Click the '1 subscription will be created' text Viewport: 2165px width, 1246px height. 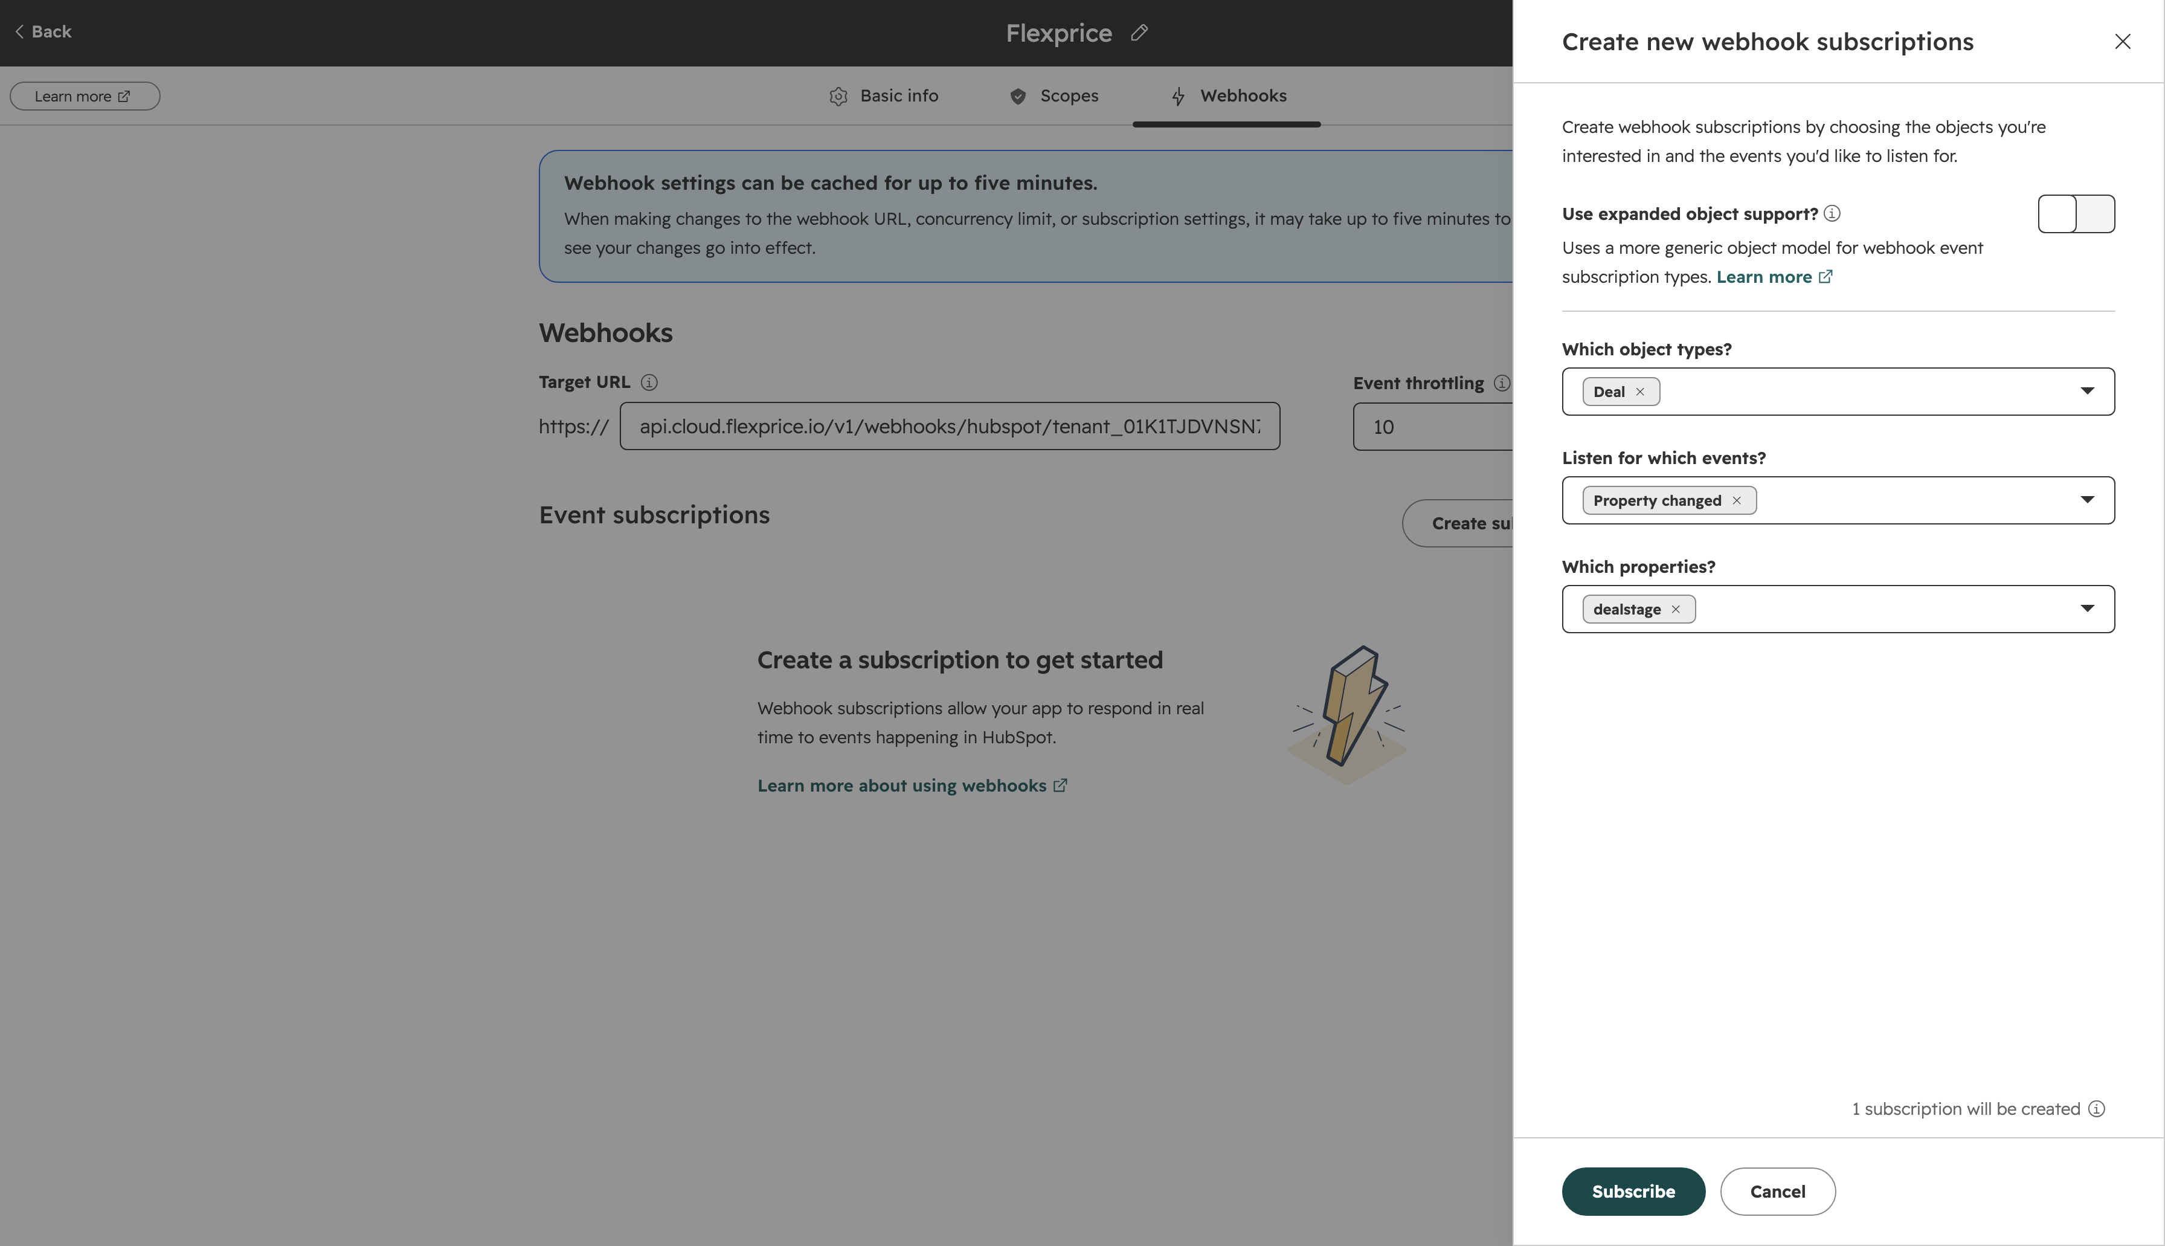click(1966, 1109)
